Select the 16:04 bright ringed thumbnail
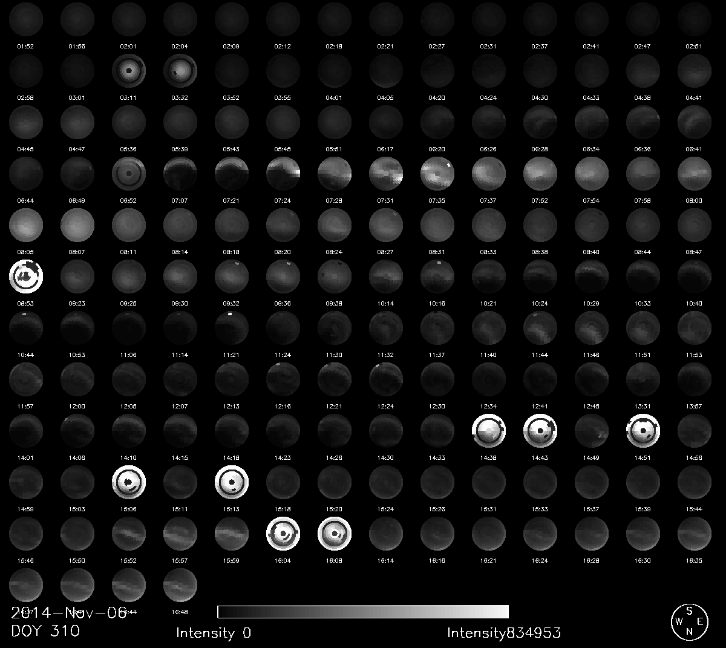The width and height of the screenshot is (726, 648). click(283, 534)
